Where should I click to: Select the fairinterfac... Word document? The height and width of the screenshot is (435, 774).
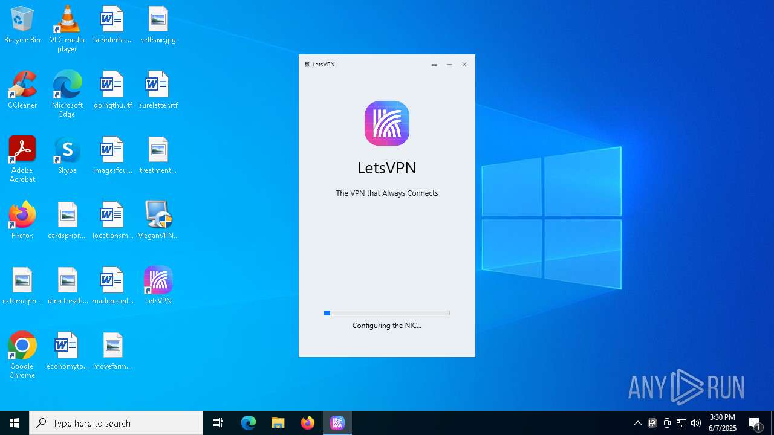112,25
